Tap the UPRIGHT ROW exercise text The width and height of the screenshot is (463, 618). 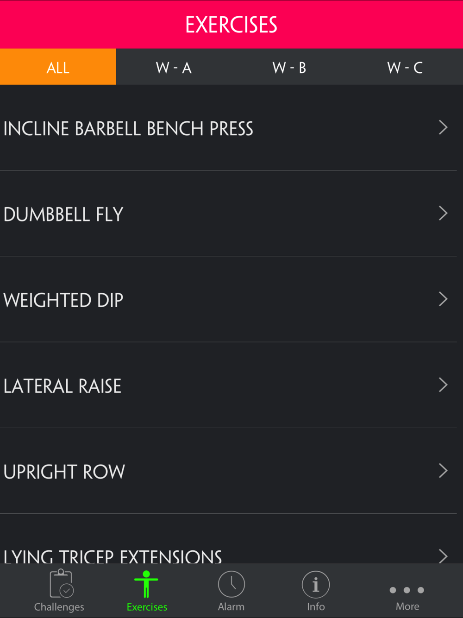64,472
